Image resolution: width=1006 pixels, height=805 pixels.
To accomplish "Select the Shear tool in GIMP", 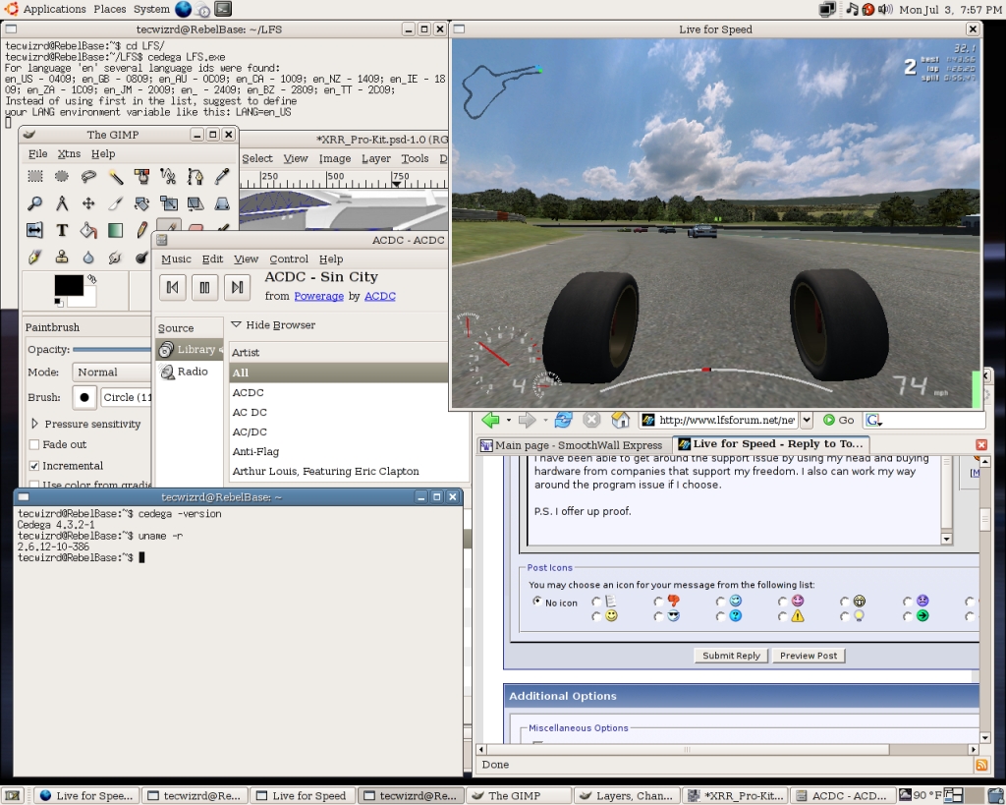I will coord(196,203).
